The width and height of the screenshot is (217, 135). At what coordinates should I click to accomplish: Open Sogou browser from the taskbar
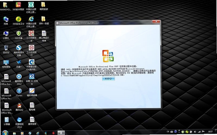pos(30,133)
